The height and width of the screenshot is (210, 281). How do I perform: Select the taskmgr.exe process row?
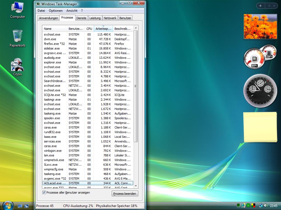(88, 100)
